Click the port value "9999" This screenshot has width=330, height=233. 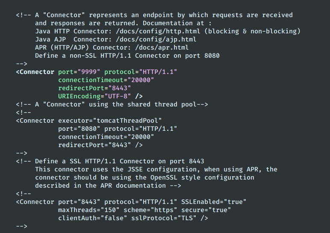(x=89, y=72)
